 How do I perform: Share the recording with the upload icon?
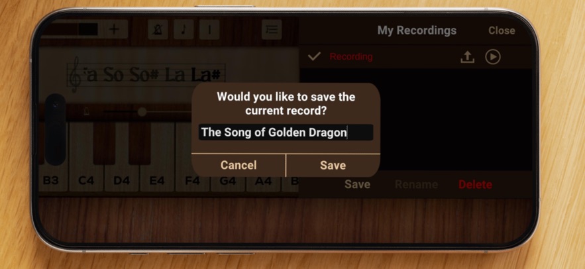pos(467,57)
